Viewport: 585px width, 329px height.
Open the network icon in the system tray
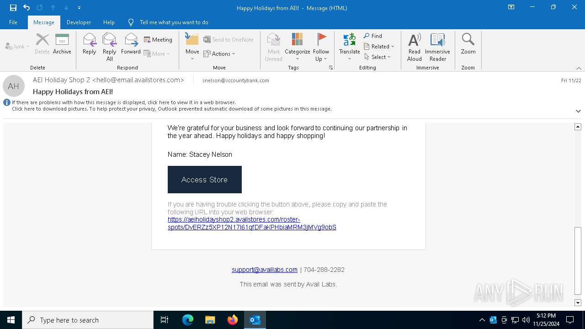click(x=515, y=320)
